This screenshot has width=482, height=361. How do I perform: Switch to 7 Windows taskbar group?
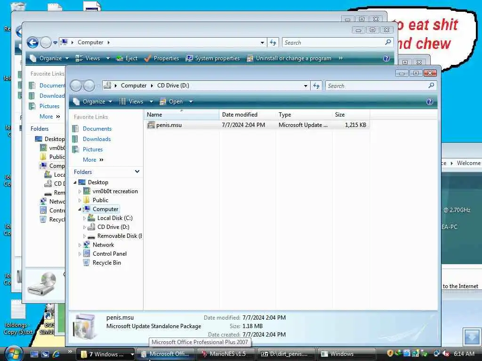tap(105, 354)
